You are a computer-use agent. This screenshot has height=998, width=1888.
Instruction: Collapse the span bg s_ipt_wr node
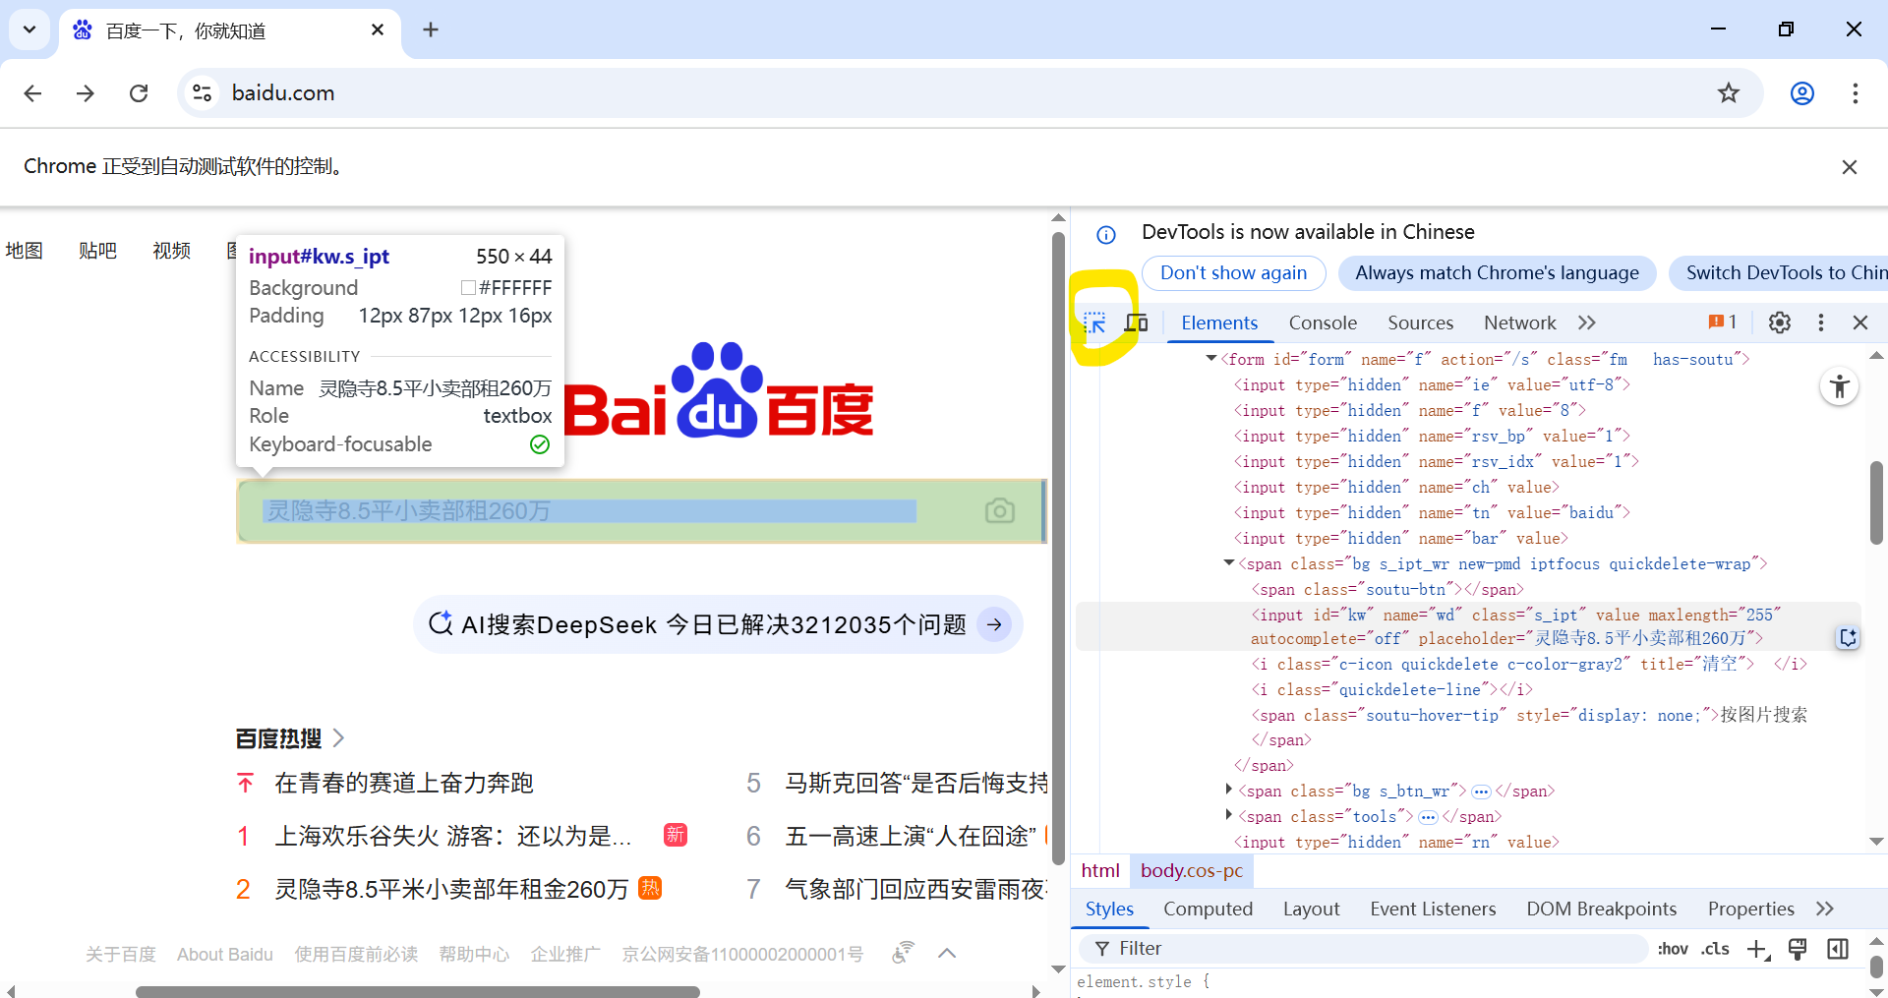pyautogui.click(x=1228, y=563)
